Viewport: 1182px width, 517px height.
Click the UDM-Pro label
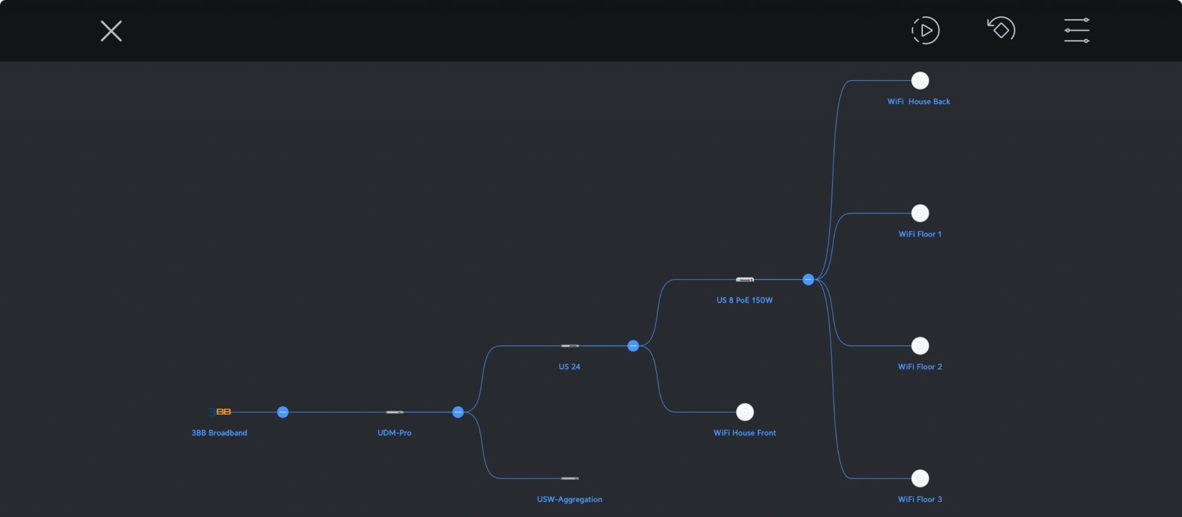(395, 433)
